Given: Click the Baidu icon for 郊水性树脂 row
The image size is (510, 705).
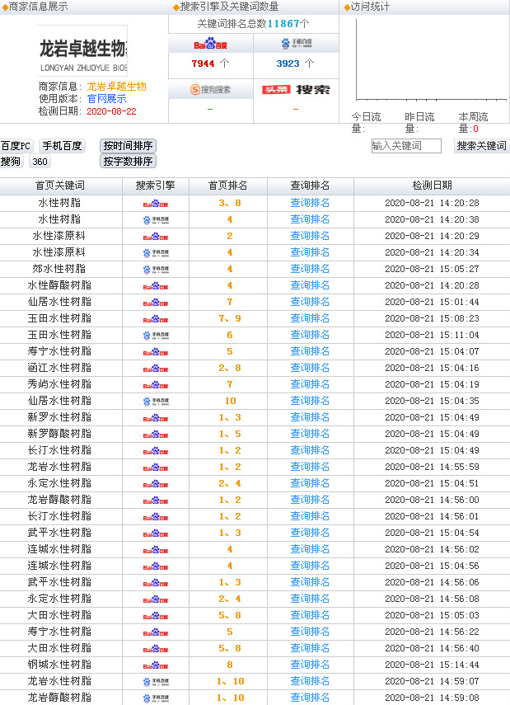Looking at the screenshot, I should point(156,269).
